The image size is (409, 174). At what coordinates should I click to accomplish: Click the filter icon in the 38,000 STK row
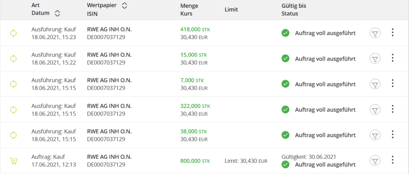tap(375, 135)
